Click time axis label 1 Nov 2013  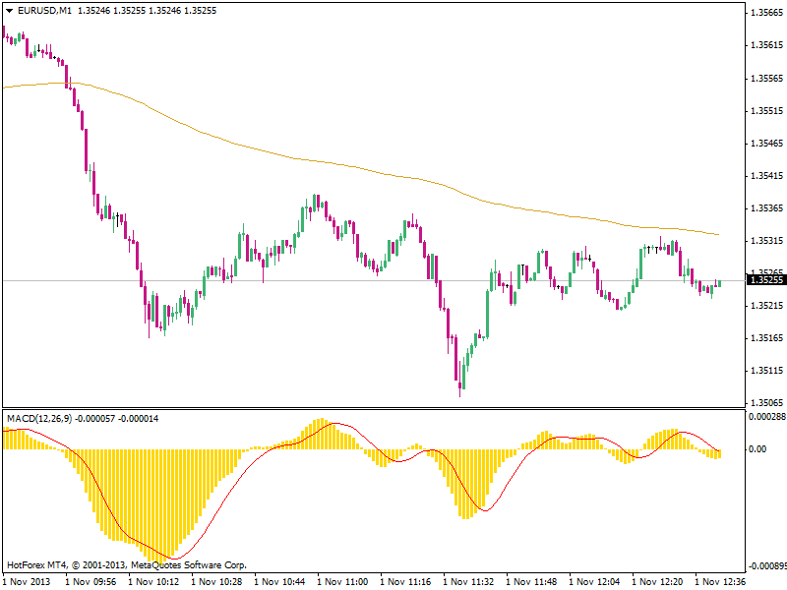point(27,582)
